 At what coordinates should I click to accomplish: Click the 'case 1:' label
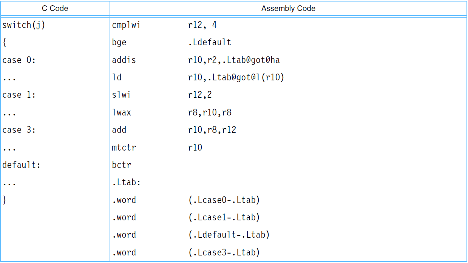(x=19, y=95)
